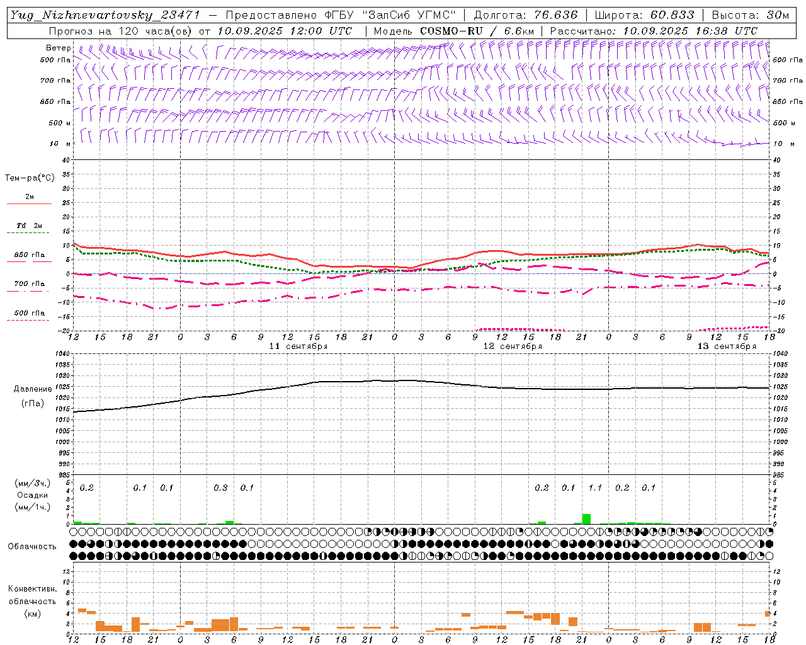The image size is (806, 645).
Task: Click the Высота: 30м header field
Action: click(x=750, y=16)
